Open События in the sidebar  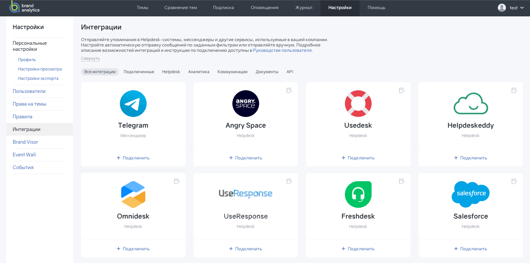pyautogui.click(x=23, y=167)
